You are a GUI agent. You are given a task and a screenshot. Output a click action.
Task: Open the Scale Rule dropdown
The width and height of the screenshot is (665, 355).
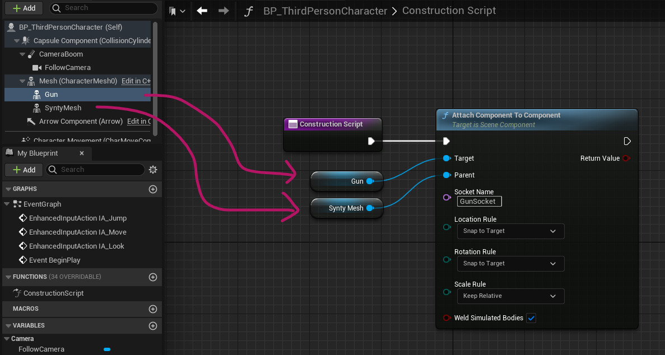(x=510, y=296)
